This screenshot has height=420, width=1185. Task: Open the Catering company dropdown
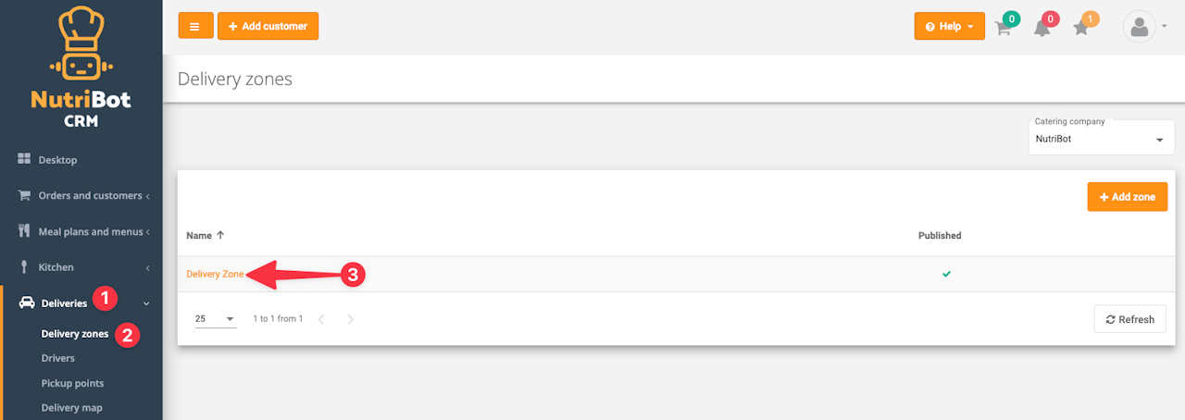[1101, 139]
